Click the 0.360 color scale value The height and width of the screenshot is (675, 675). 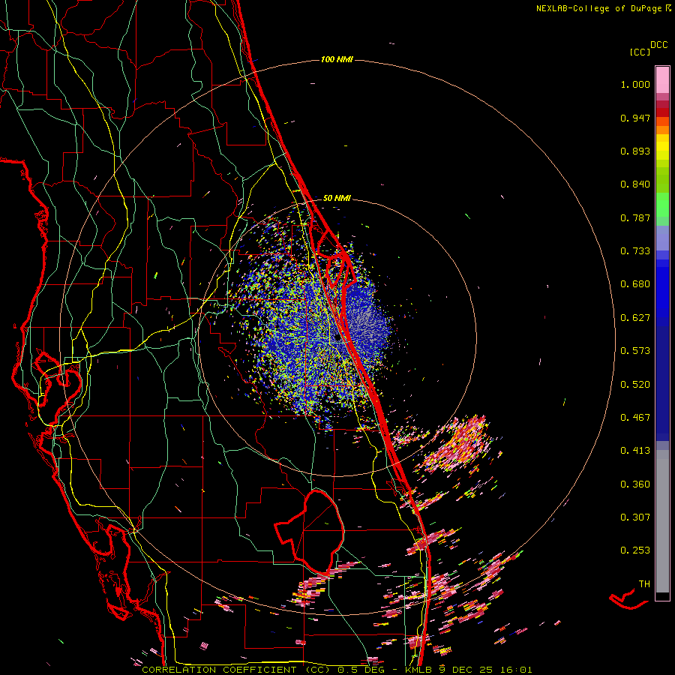[635, 484]
